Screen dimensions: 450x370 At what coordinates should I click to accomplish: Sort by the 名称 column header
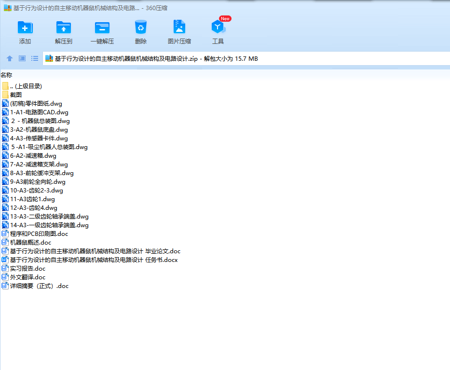[x=6, y=75]
